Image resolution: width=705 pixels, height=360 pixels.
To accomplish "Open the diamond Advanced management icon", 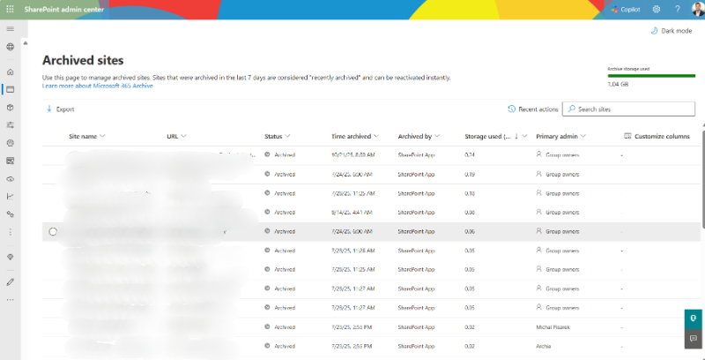I will pyautogui.click(x=10, y=257).
